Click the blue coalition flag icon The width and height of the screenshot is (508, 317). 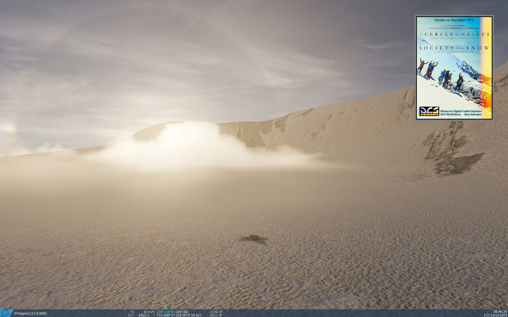(6, 313)
